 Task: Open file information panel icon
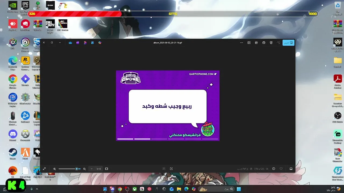pyautogui.click(x=274, y=169)
